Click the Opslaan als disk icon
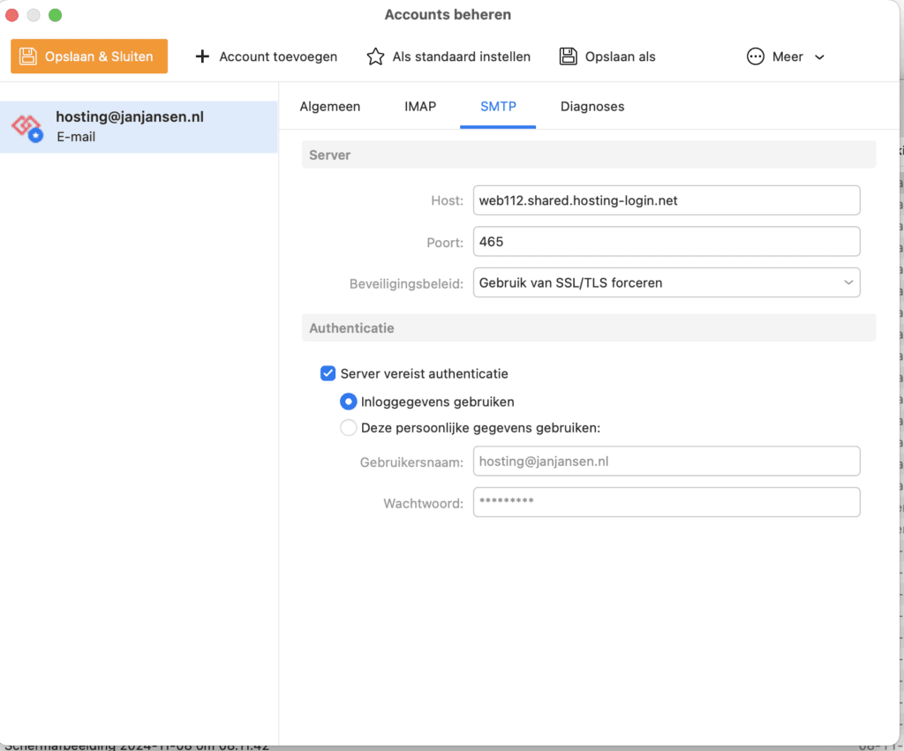The image size is (904, 751). point(569,56)
